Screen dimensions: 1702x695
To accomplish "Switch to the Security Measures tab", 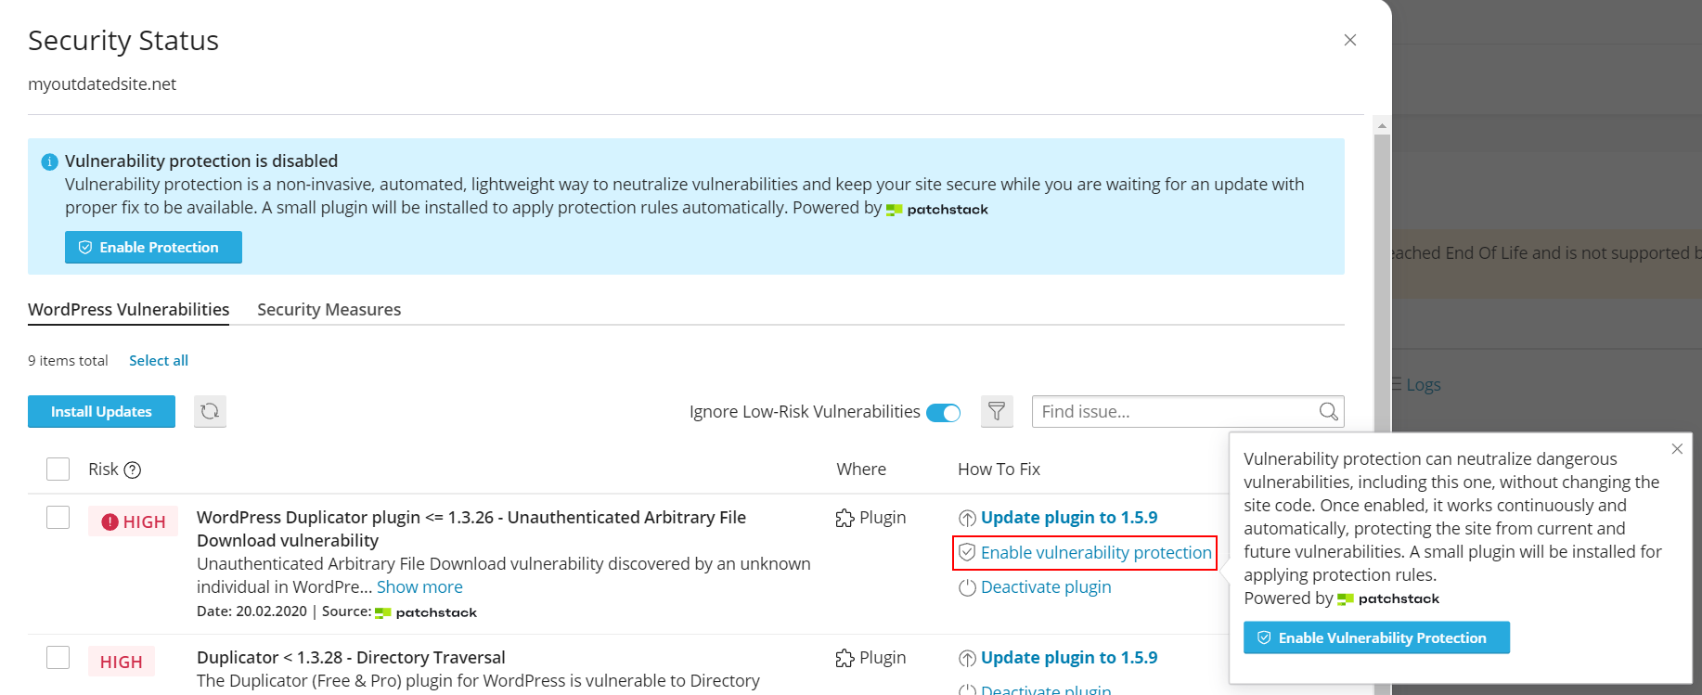I will pos(329,309).
